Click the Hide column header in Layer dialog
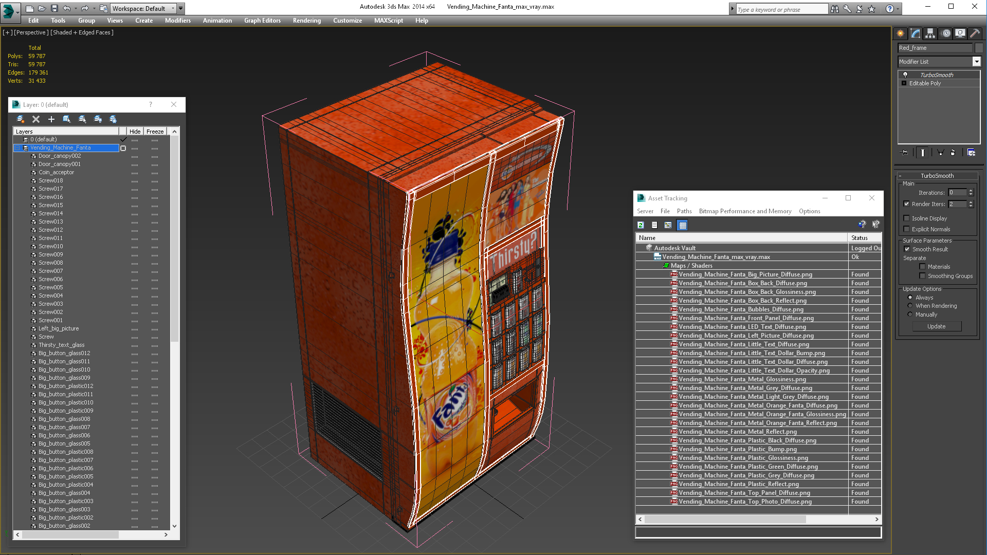 [135, 132]
